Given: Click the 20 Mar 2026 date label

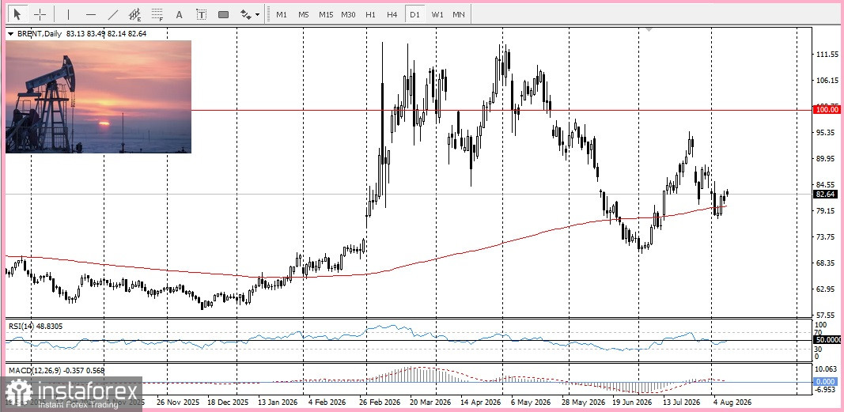Looking at the screenshot, I should click(x=430, y=402).
